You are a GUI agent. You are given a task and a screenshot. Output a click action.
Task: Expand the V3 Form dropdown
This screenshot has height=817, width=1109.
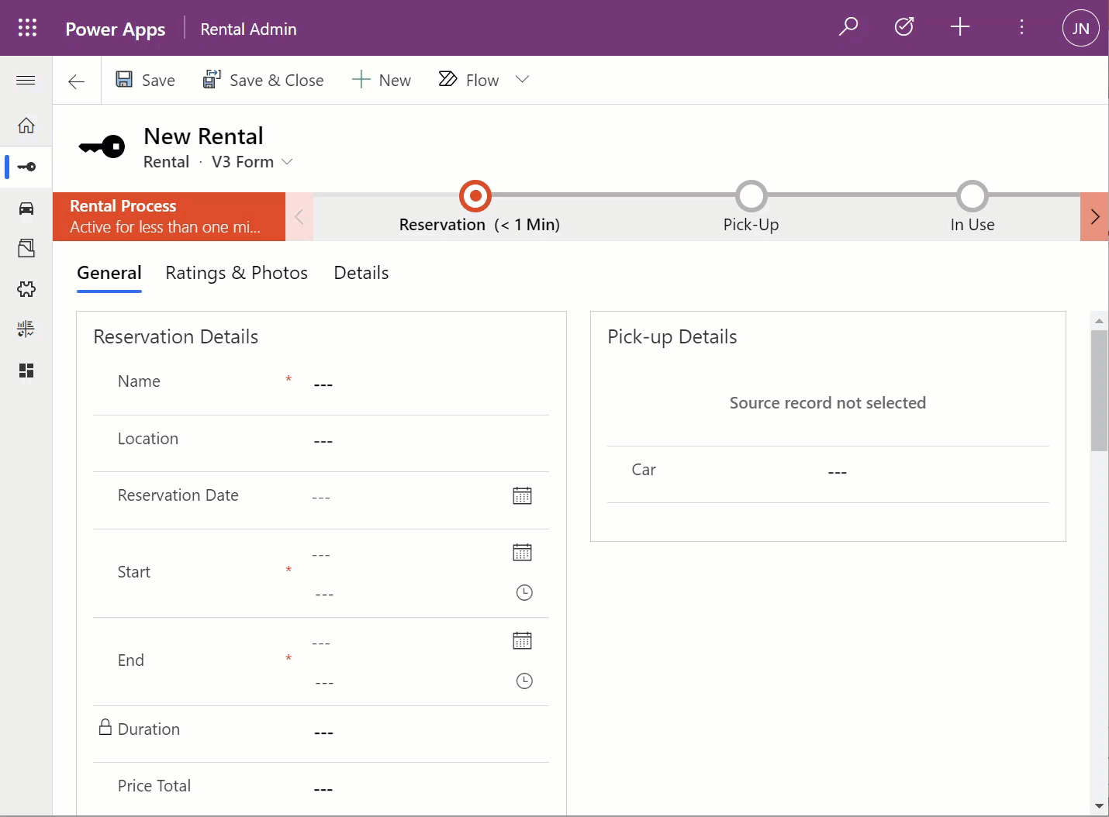click(x=288, y=162)
